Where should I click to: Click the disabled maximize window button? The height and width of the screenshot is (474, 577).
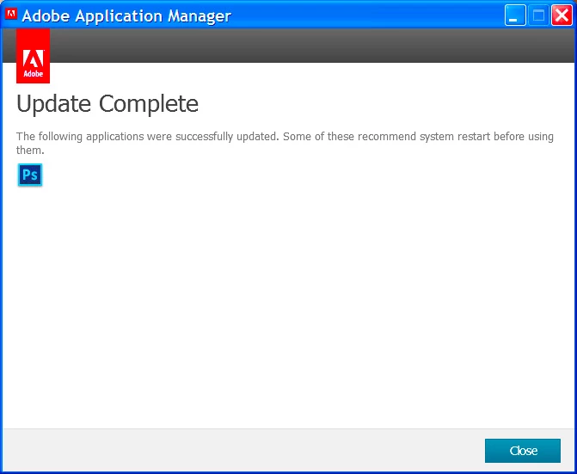538,15
